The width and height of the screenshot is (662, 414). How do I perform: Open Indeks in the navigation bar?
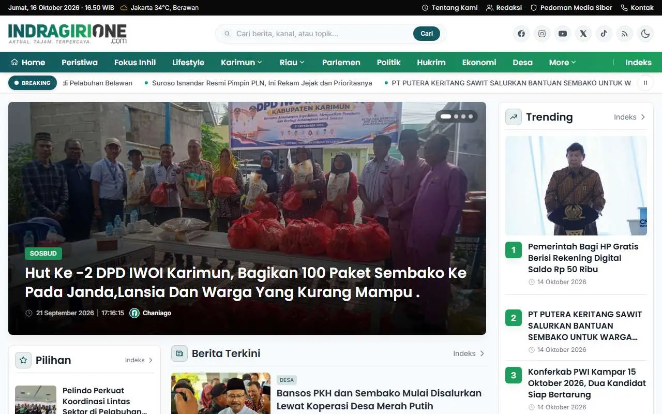coord(638,62)
